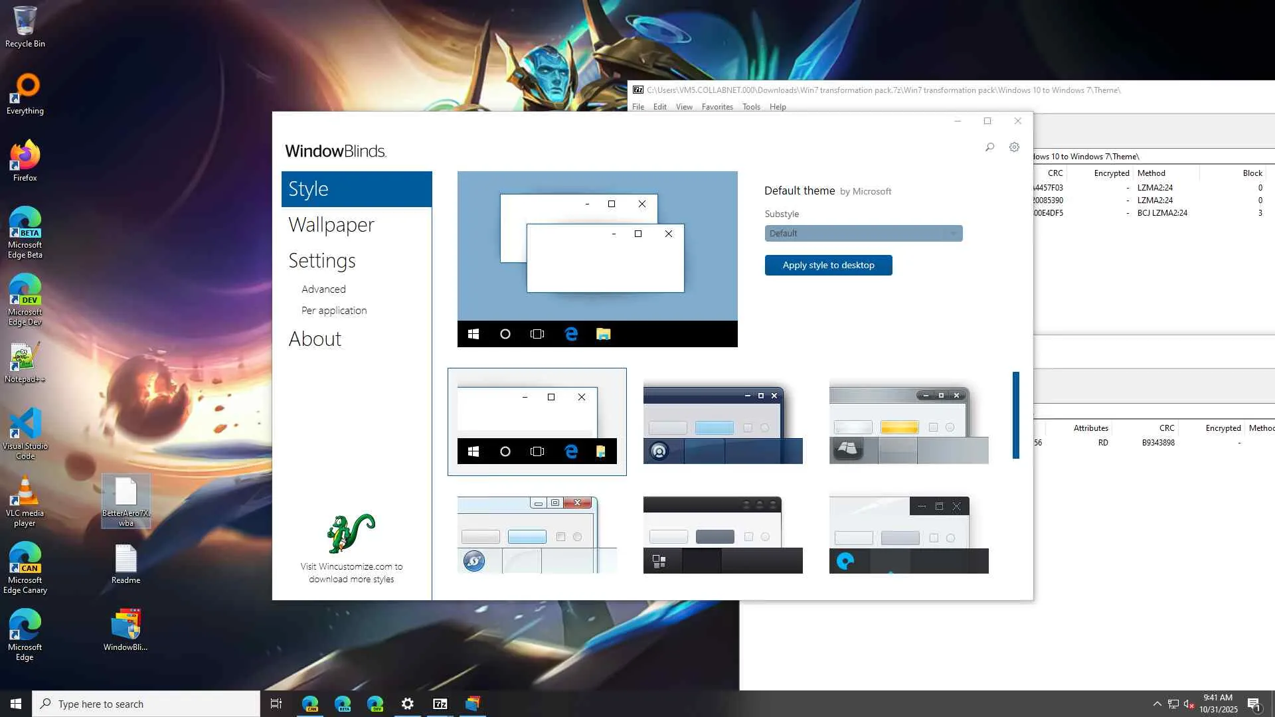This screenshot has width=1275, height=717.
Task: Open Everything search desktop icon
Action: [x=25, y=94]
